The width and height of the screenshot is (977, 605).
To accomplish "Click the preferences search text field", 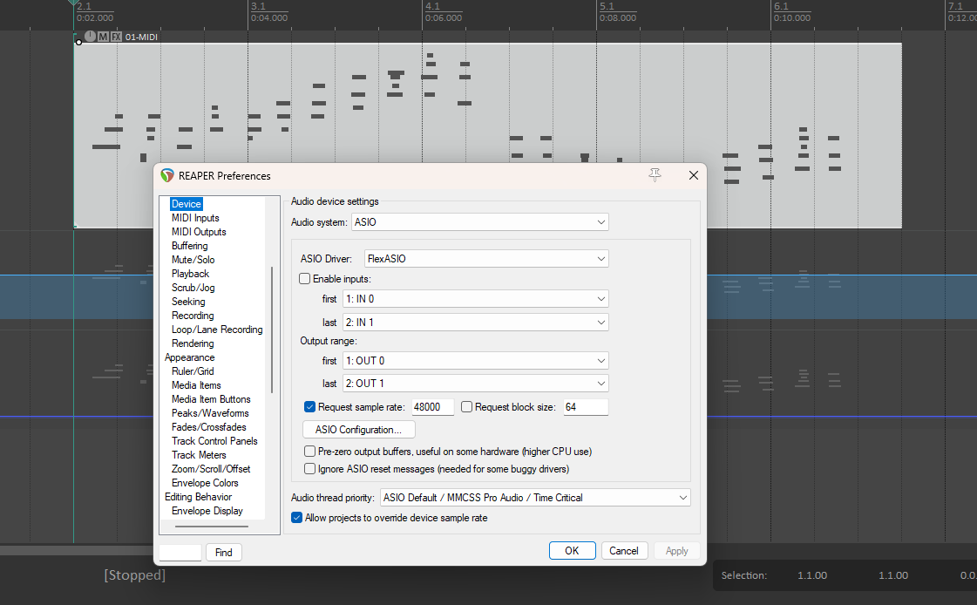I will [180, 553].
